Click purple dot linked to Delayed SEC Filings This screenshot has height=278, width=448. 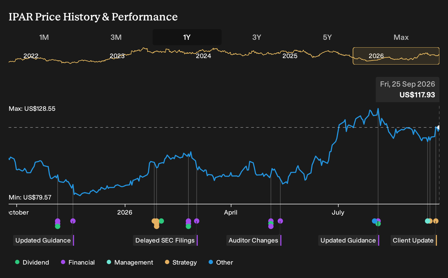(197, 221)
